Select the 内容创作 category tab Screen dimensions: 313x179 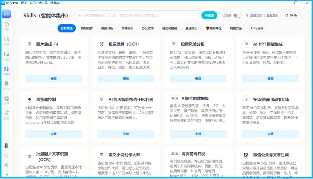pyautogui.click(x=87, y=28)
